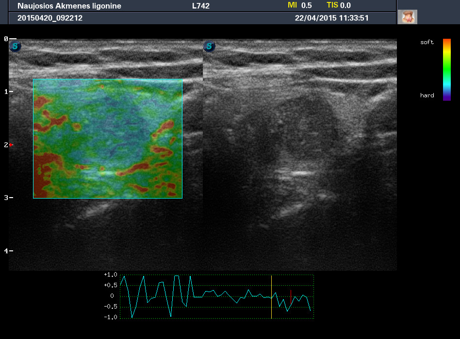
Task: Click the exam ID 20150420_092212
Action: click(x=50, y=18)
